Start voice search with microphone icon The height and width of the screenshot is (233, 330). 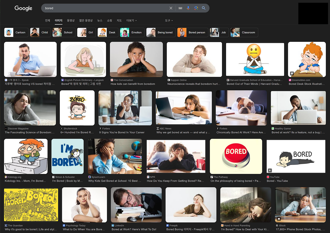pyautogui.click(x=188, y=8)
